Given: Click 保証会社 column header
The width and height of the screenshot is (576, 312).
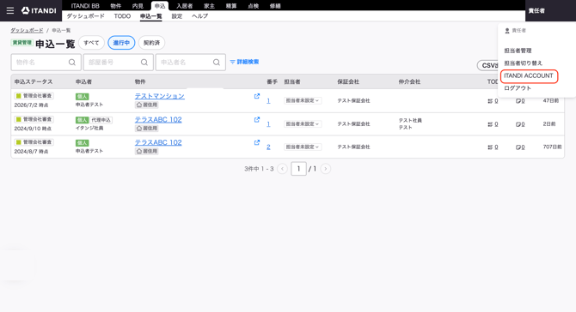Looking at the screenshot, I should tap(348, 81).
